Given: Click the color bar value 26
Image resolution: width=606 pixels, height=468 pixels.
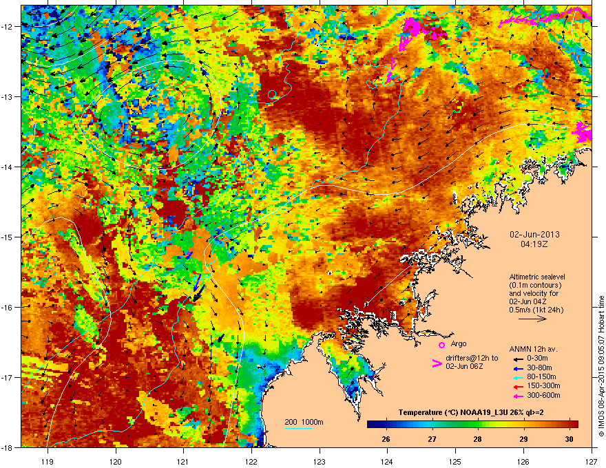Looking at the screenshot, I should (x=386, y=439).
